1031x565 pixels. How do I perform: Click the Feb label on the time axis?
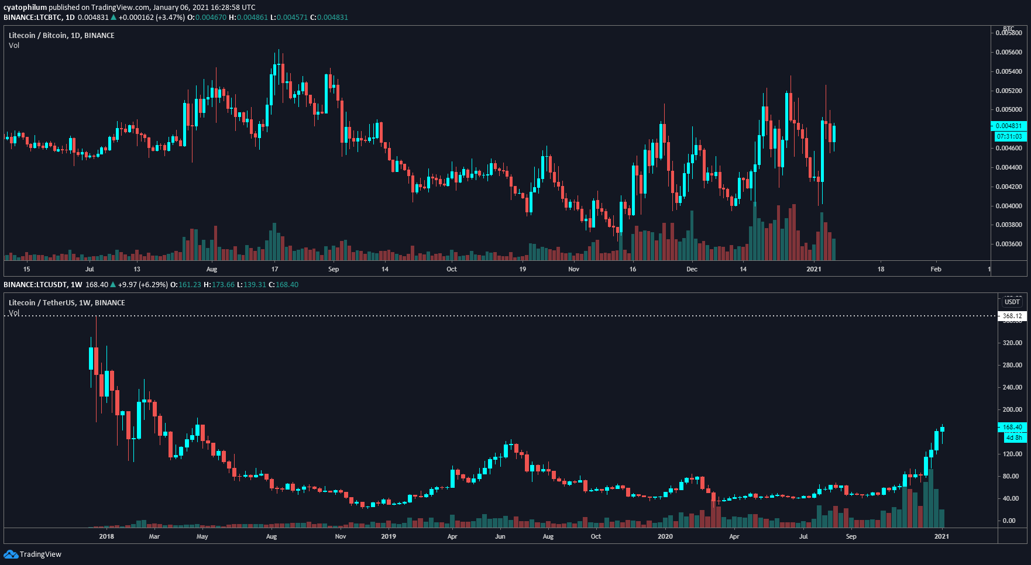936,269
